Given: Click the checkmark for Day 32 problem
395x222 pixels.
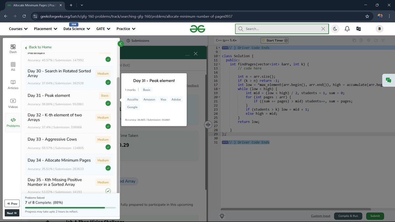Looking at the screenshot, I should (108, 126).
